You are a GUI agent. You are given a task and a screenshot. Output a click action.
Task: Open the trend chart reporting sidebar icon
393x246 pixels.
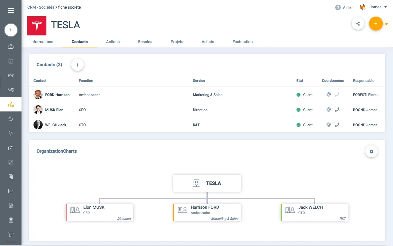tap(11, 191)
